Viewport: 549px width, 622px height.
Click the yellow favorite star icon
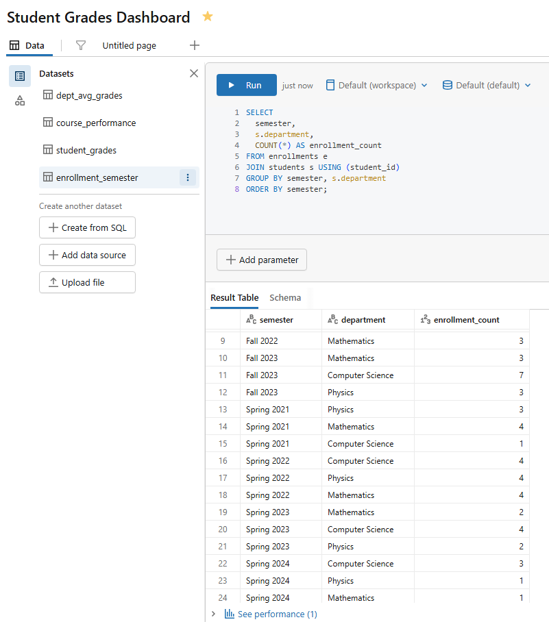pyautogui.click(x=208, y=16)
